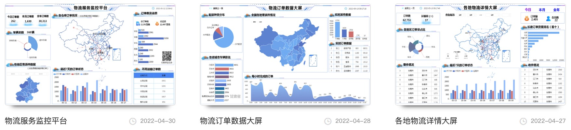Click the clock icon beside 2022-04-27

click(x=523, y=121)
